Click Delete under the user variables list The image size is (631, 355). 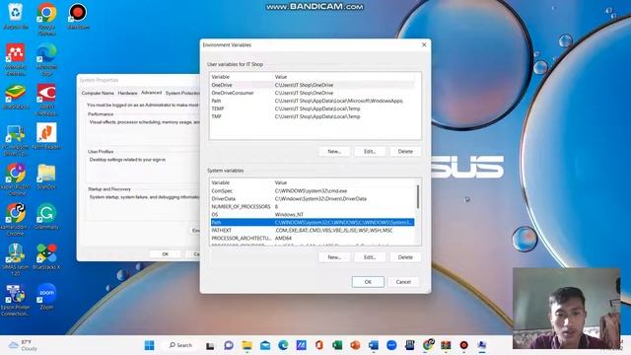[405, 152]
